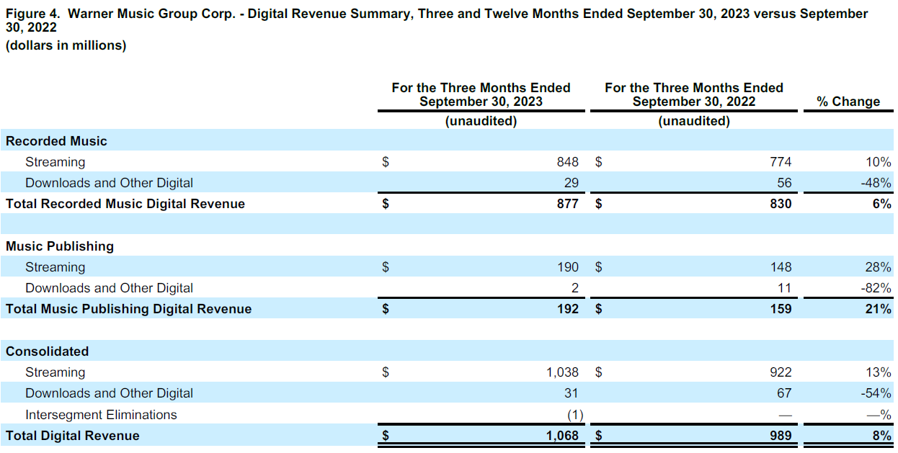
Task: Click the Streaming row under Music Publishing
Action: point(55,266)
